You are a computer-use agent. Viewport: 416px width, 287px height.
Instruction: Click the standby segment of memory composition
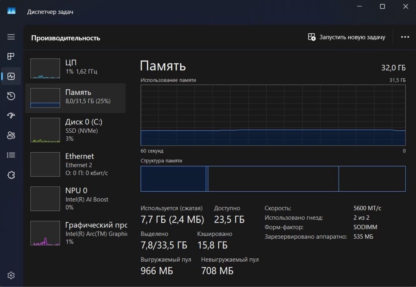click(x=273, y=179)
